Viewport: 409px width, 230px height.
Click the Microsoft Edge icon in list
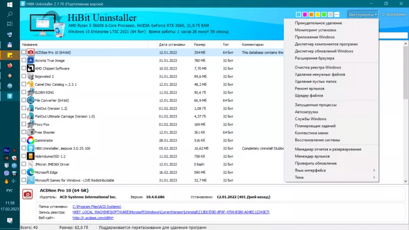coord(31,172)
